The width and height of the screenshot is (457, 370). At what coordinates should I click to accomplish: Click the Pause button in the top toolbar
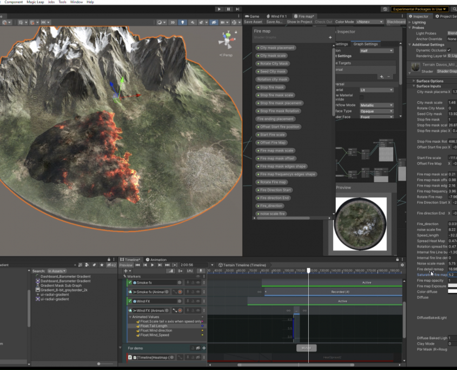(x=229, y=9)
